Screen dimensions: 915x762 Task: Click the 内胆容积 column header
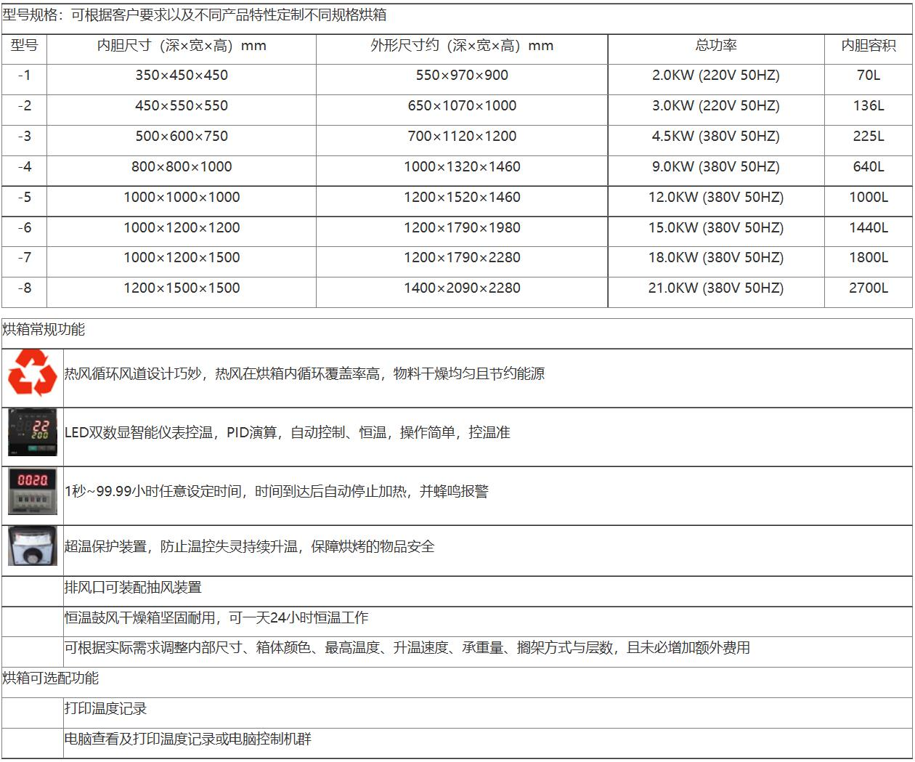click(x=869, y=46)
